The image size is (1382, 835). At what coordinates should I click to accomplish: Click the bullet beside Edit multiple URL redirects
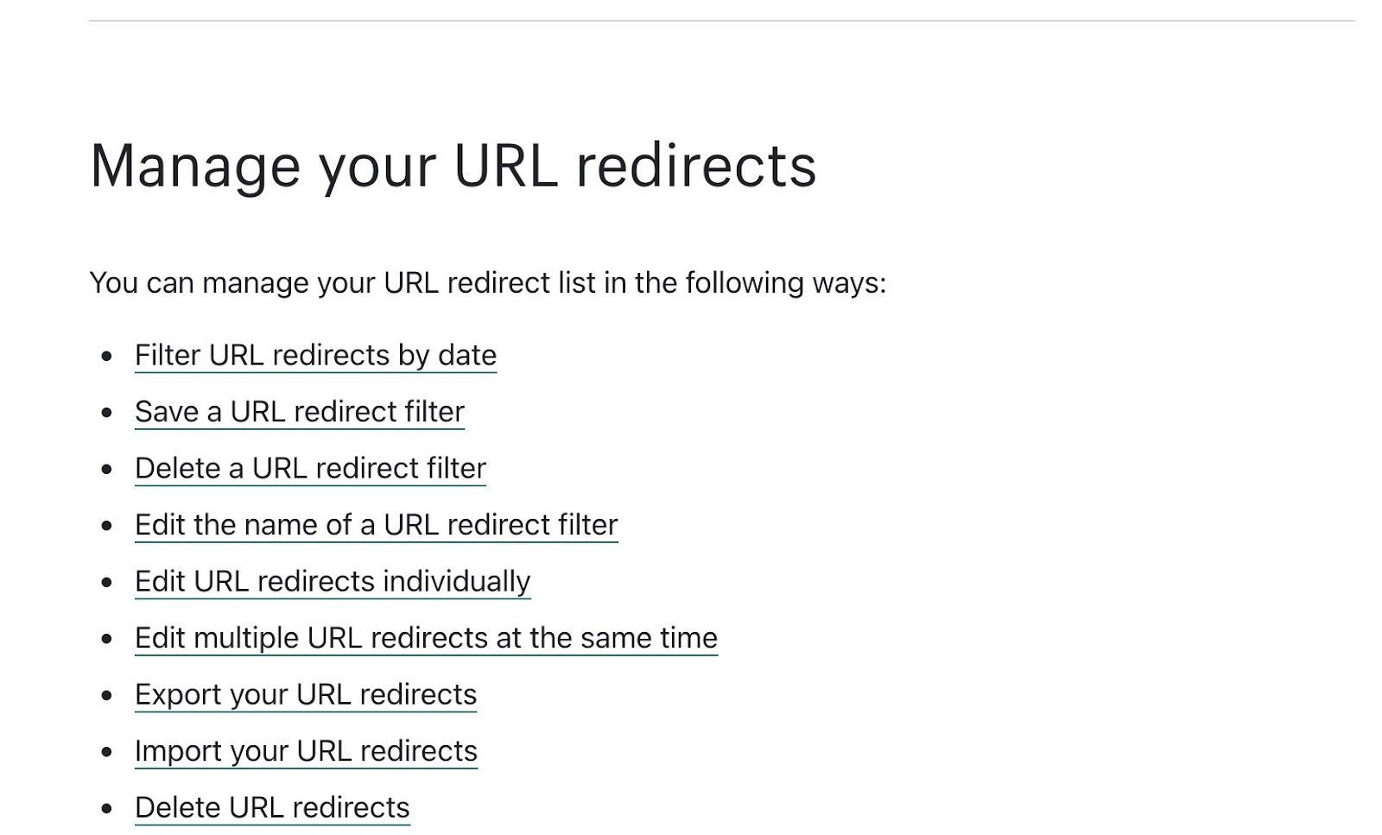pyautogui.click(x=107, y=639)
